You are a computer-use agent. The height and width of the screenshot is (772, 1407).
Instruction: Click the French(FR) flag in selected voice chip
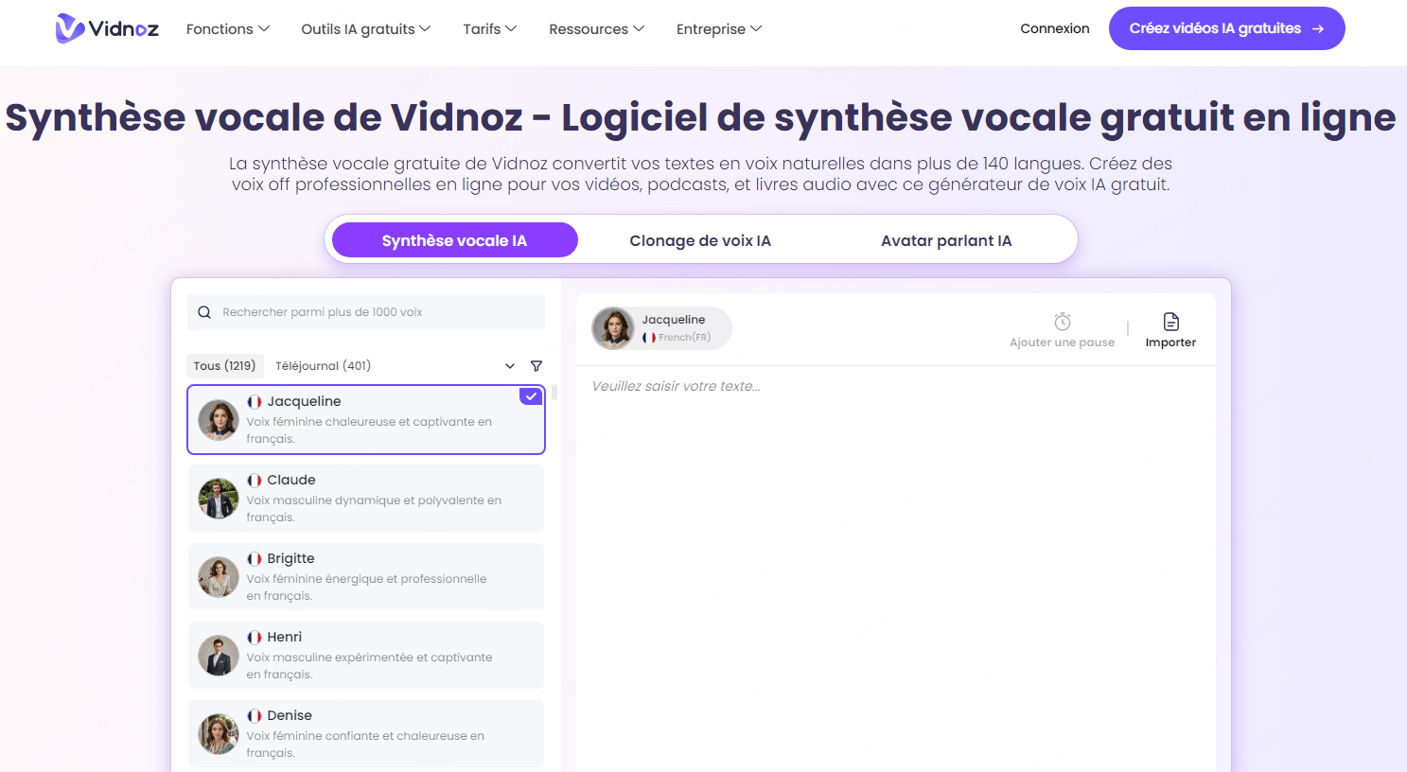tap(649, 338)
